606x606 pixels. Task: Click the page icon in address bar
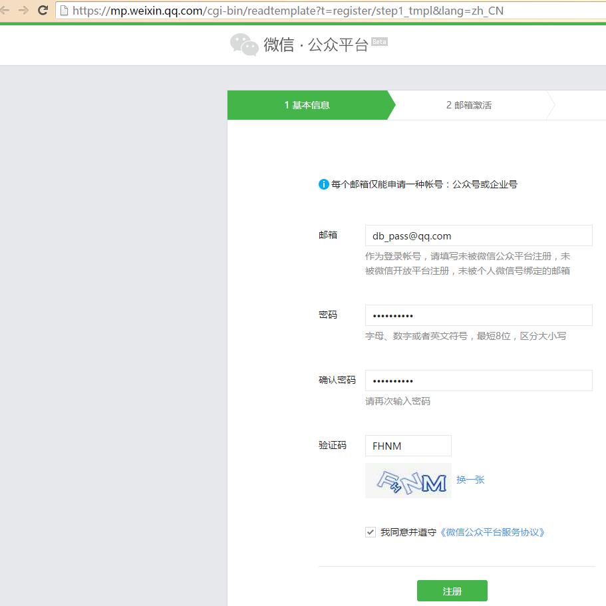coord(64,11)
